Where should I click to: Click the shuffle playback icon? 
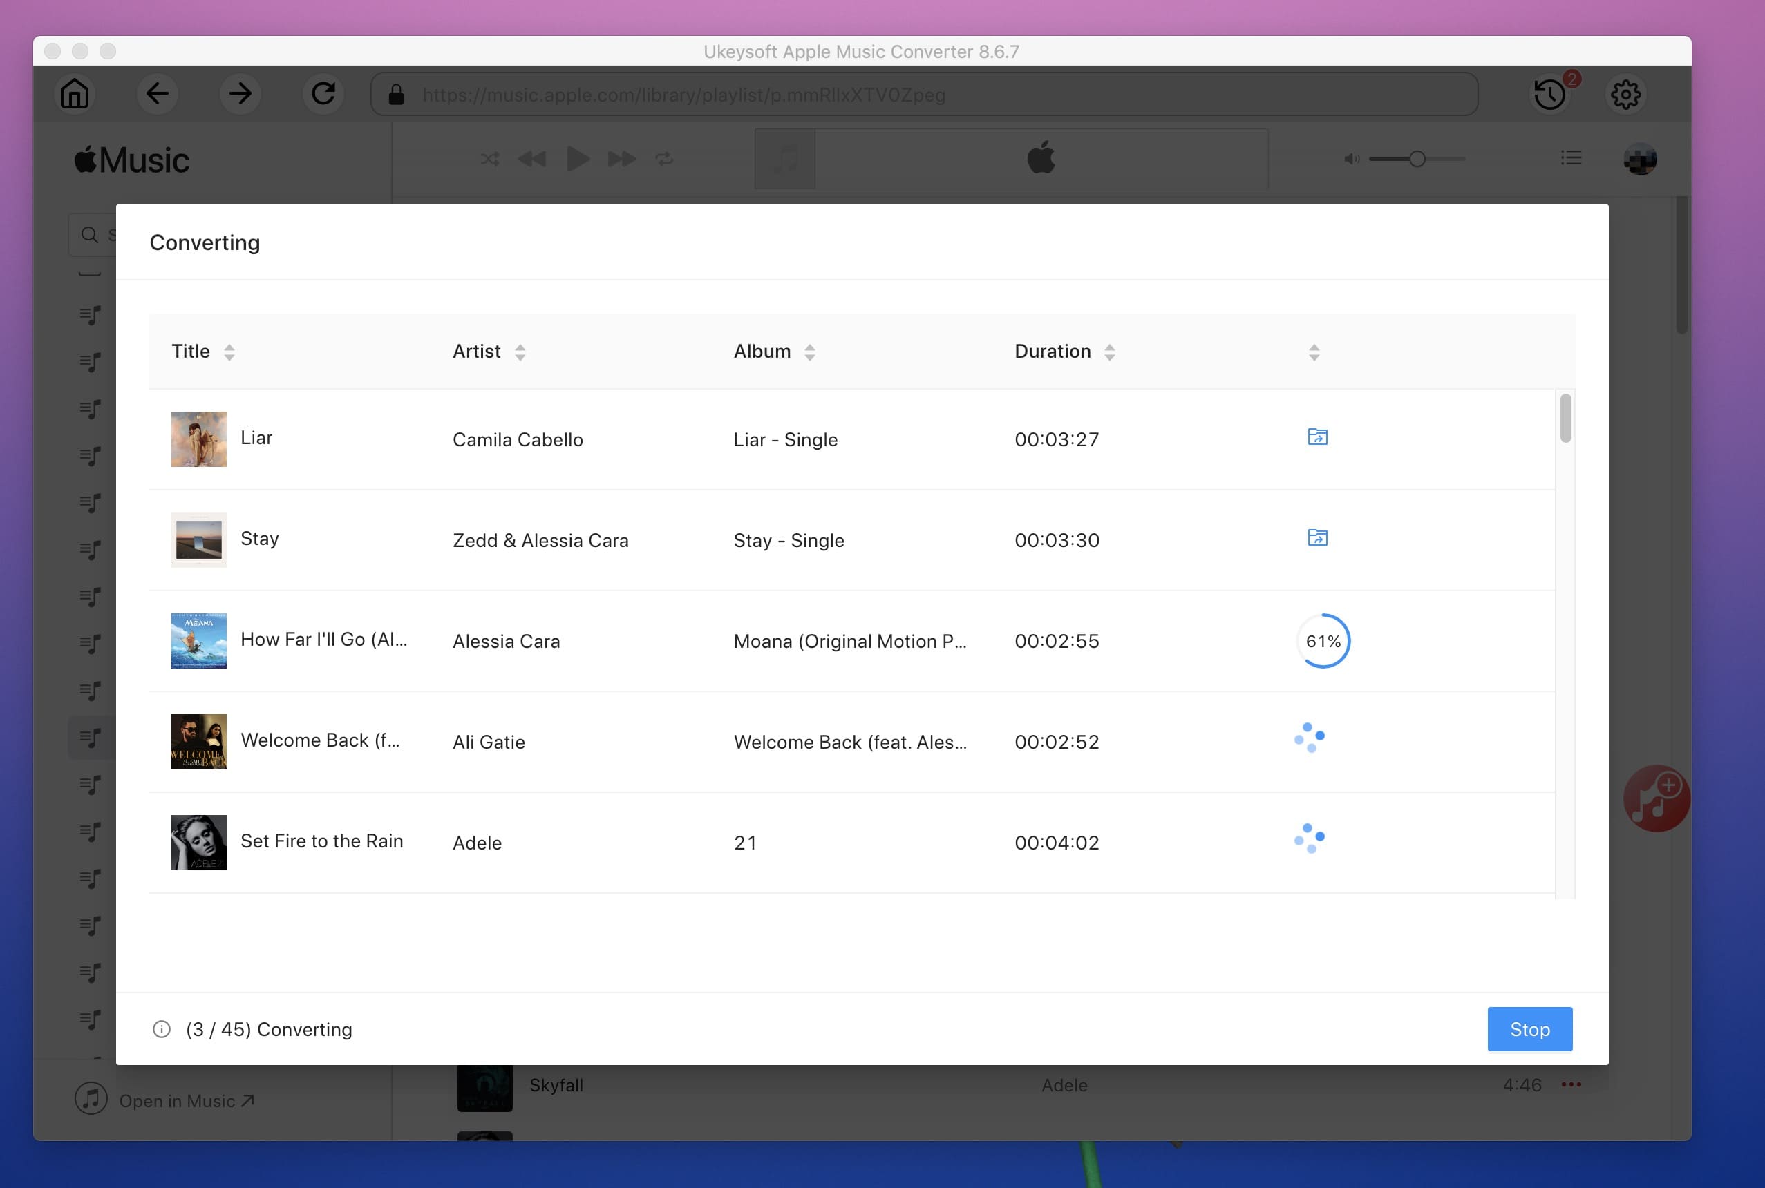[488, 159]
